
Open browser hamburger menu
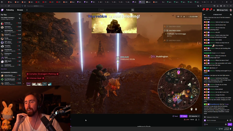point(231,6)
